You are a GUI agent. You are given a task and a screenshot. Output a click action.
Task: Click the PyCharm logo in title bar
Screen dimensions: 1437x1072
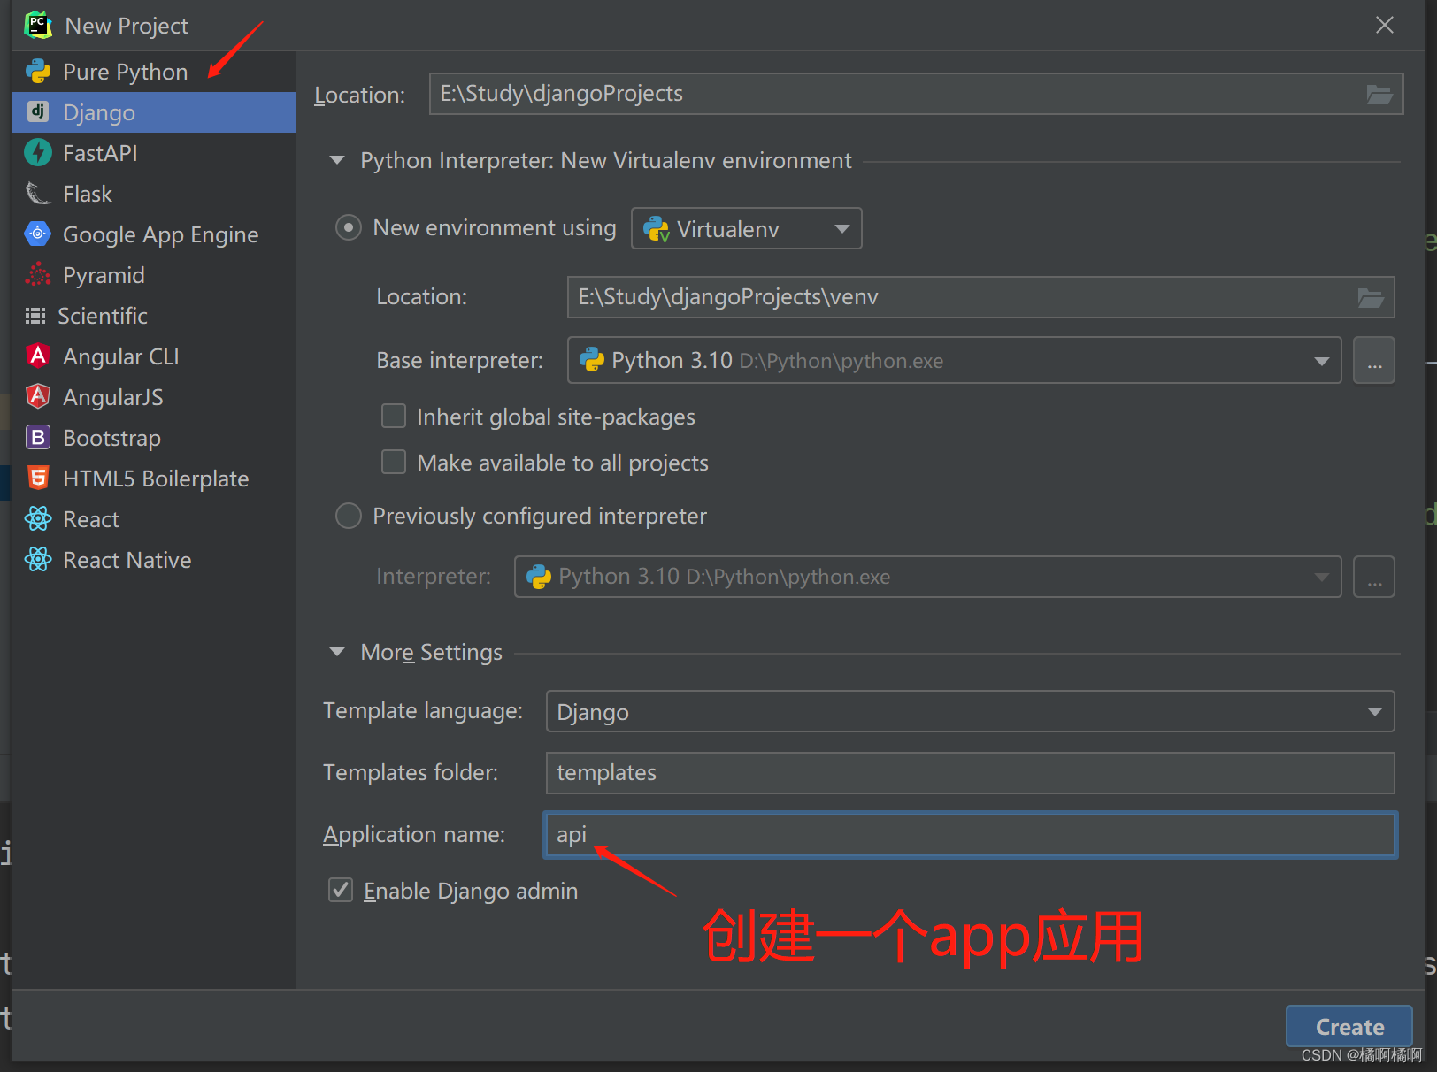(x=38, y=25)
